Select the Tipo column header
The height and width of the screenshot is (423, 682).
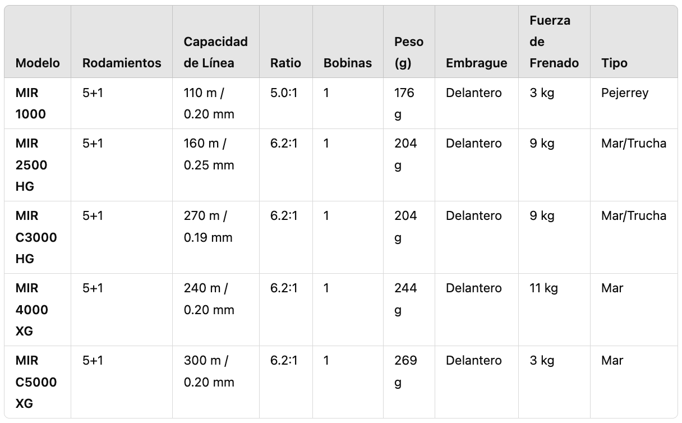[614, 63]
